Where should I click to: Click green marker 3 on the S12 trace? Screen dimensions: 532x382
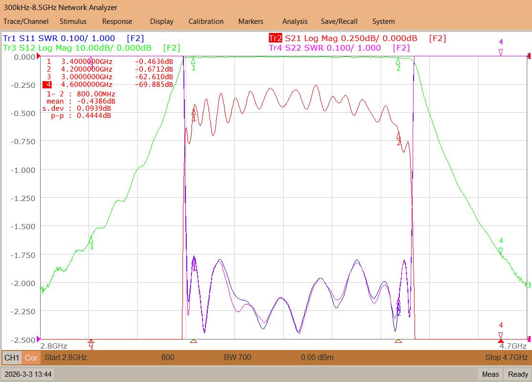pos(91,240)
